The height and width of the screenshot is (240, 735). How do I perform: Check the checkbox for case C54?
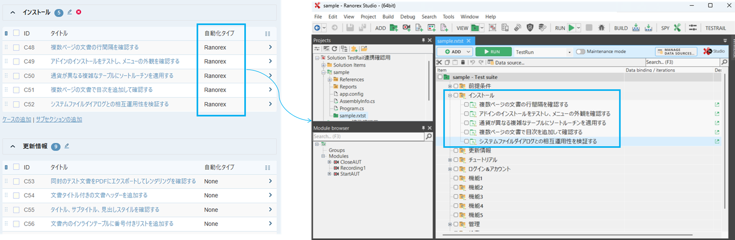[x=16, y=196]
